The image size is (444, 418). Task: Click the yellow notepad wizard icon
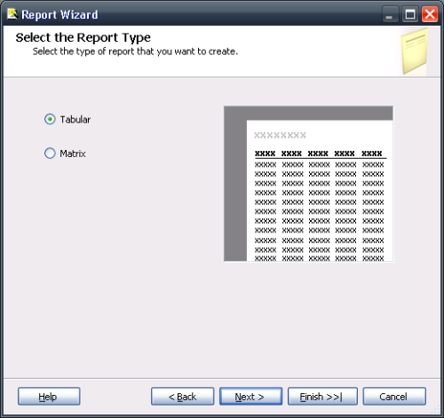(x=415, y=51)
